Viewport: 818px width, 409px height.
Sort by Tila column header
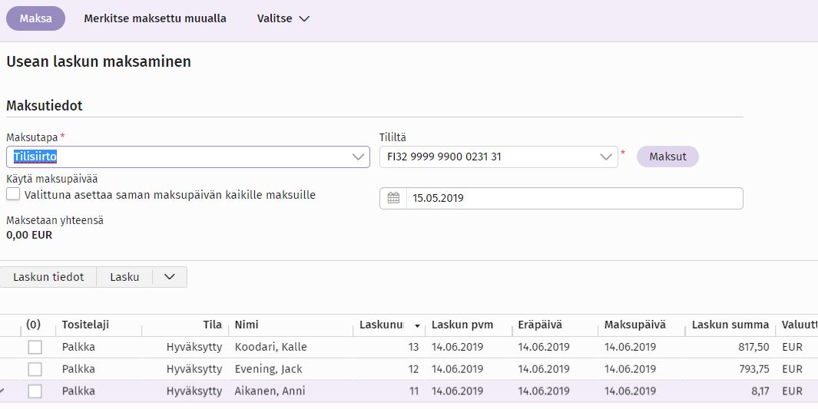[x=212, y=325]
